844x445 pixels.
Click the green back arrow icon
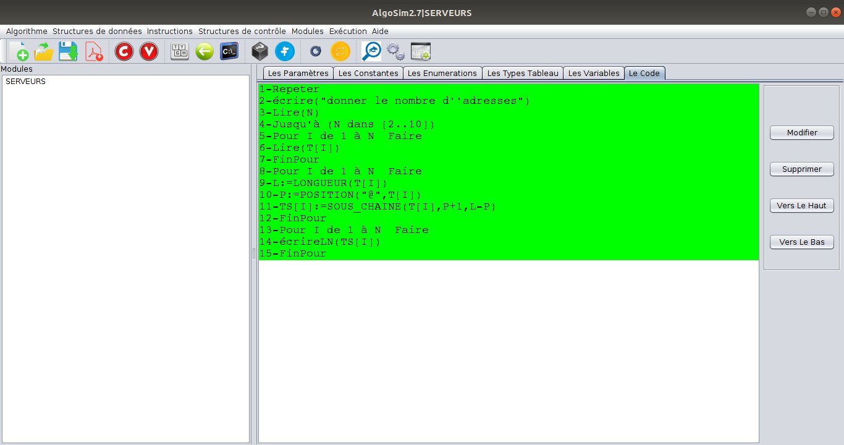tap(205, 51)
